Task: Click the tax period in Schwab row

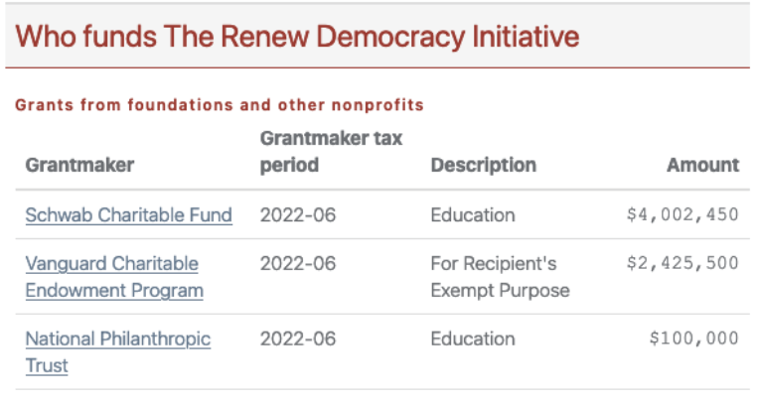Action: point(298,215)
